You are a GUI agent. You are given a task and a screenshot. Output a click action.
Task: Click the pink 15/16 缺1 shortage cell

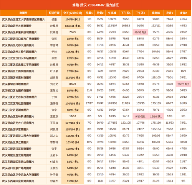(156, 116)
